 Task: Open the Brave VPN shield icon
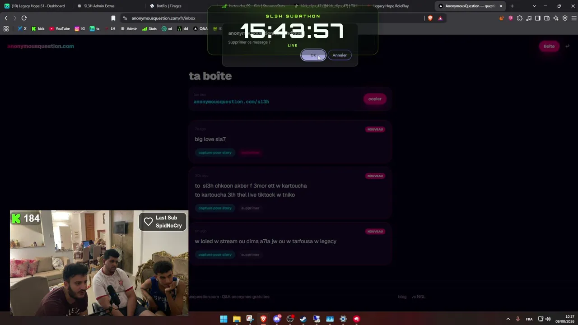pos(565,18)
